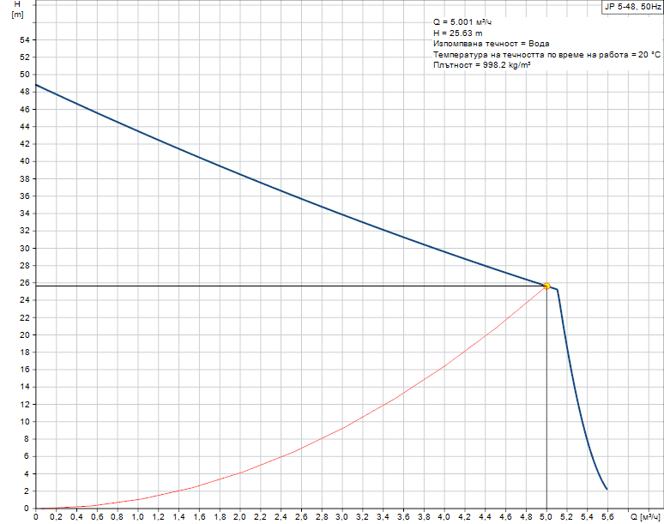Click the density 998.2 kg/m³ line
Image resolution: width=664 pixels, height=524 pixels.
point(481,65)
